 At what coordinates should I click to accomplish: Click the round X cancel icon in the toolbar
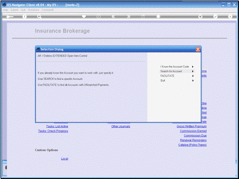tap(230, 16)
